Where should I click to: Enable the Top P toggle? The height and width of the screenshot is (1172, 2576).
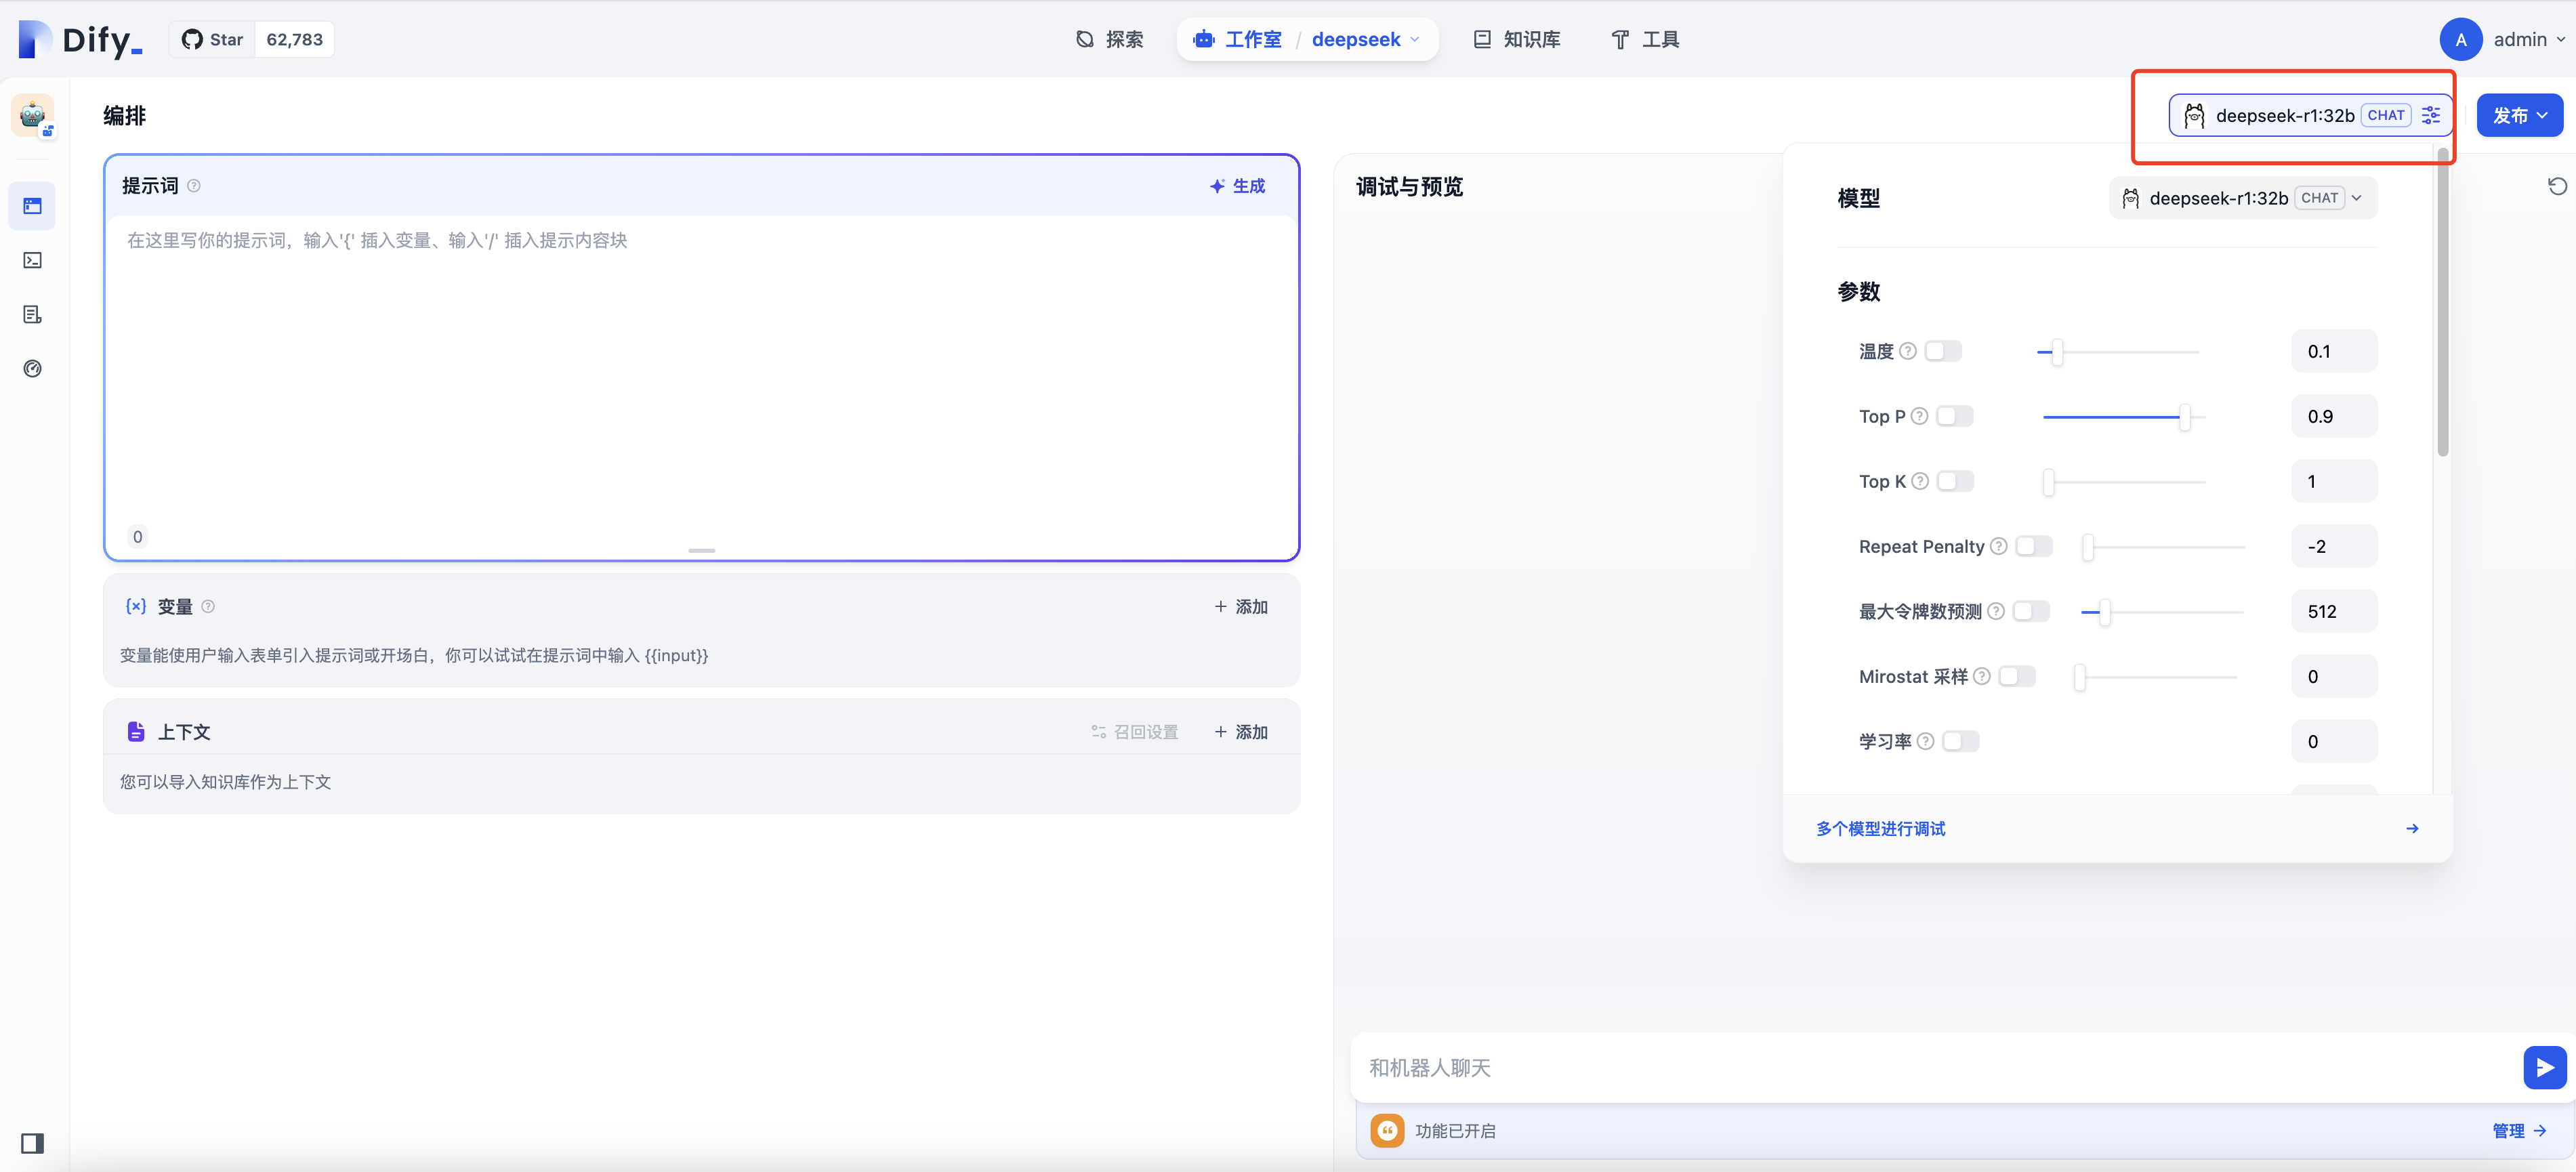[x=1954, y=416]
